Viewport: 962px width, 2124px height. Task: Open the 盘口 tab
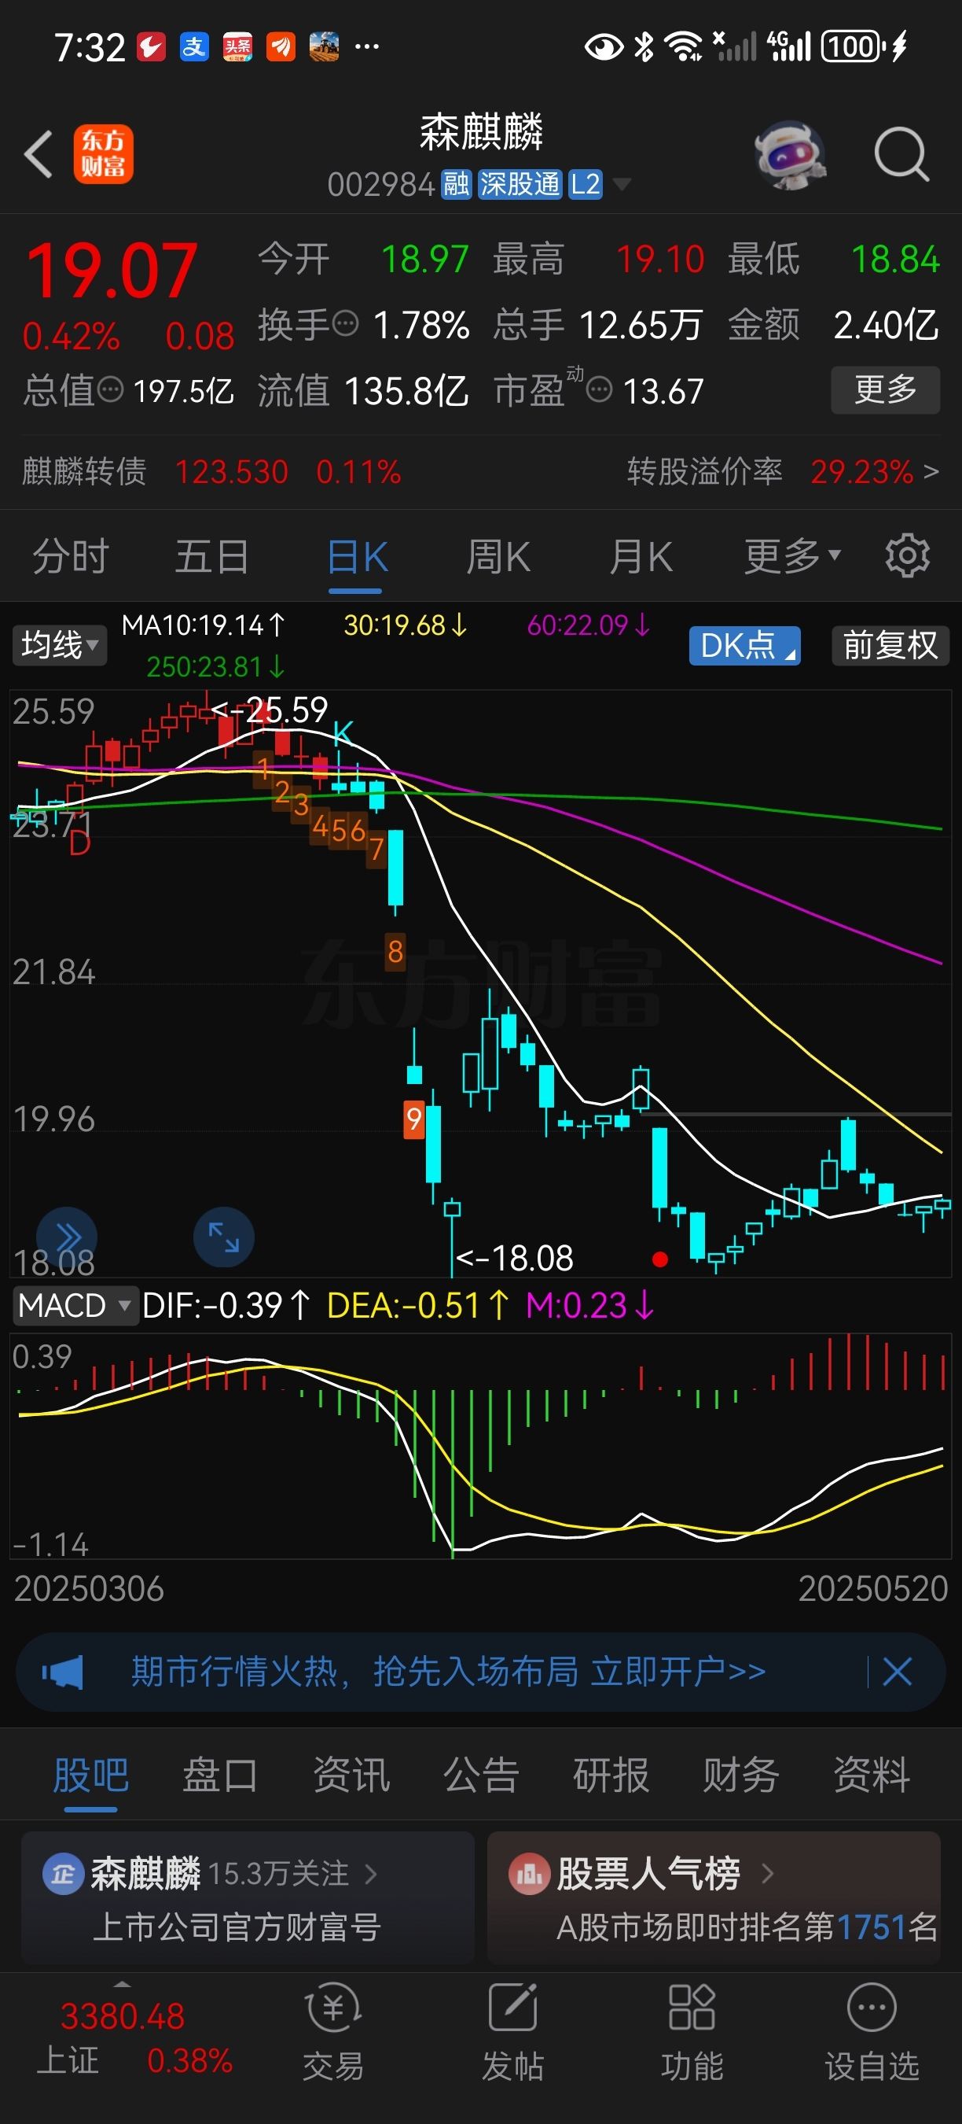tap(220, 1775)
